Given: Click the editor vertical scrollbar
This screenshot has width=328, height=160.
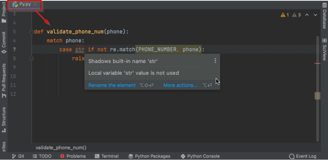Looking at the screenshot, I should click(x=317, y=89).
